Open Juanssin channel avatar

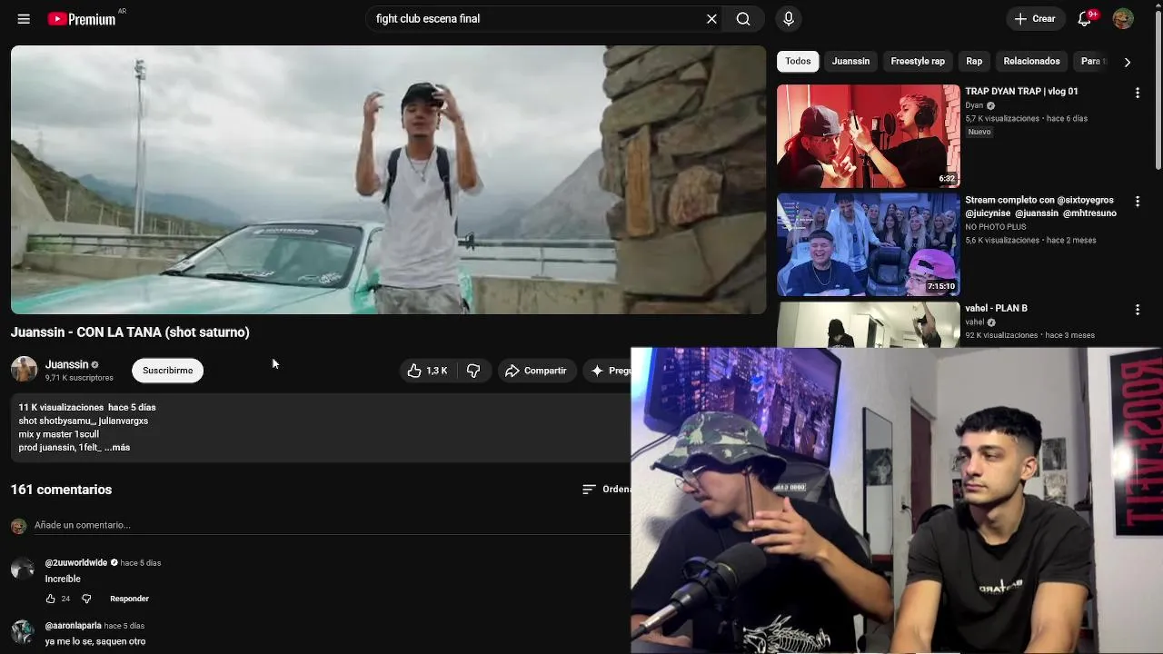point(24,370)
